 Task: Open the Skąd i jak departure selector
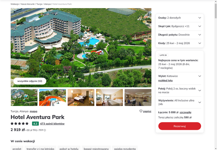coord(180,26)
